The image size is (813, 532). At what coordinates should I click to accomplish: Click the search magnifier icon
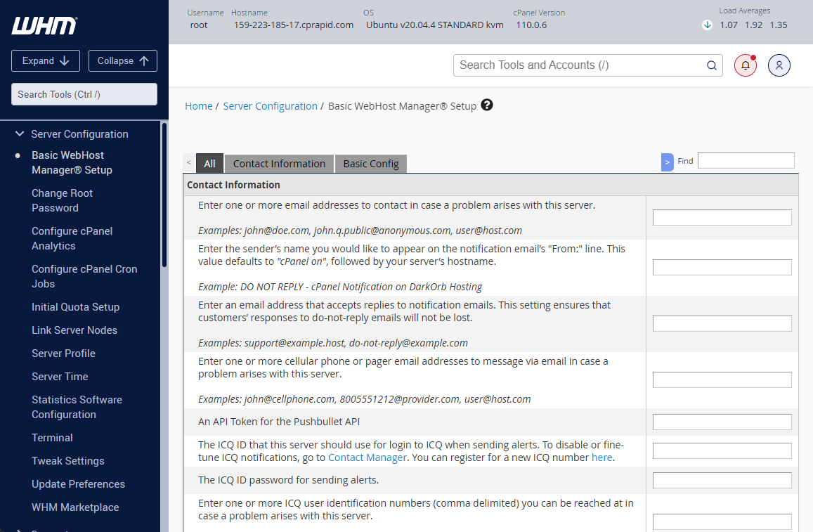[711, 65]
